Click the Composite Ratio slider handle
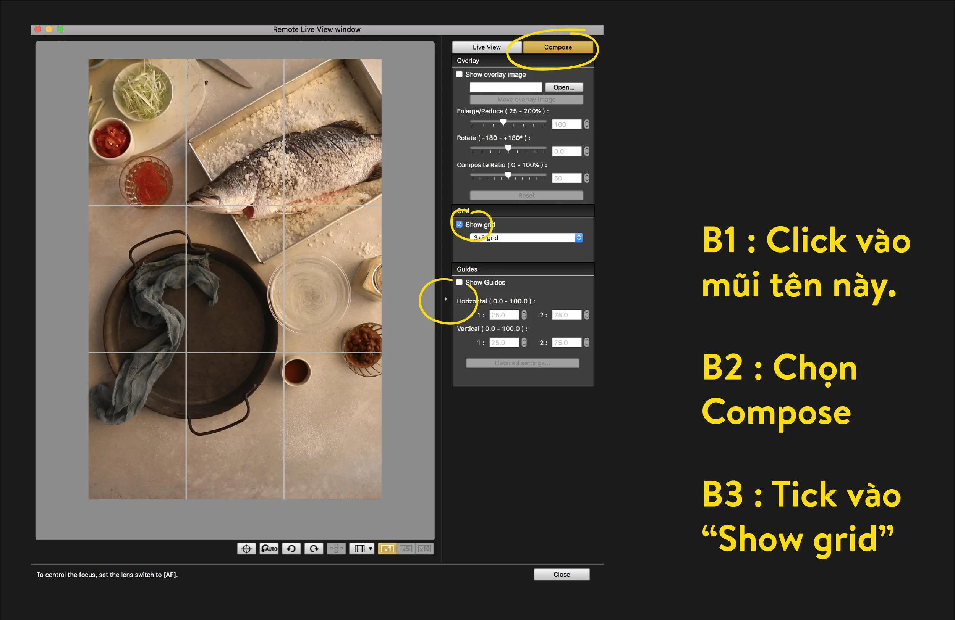This screenshot has height=620, width=955. coord(508,176)
